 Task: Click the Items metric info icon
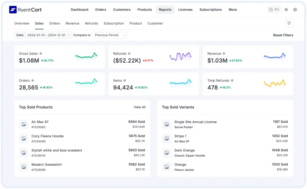point(125,80)
